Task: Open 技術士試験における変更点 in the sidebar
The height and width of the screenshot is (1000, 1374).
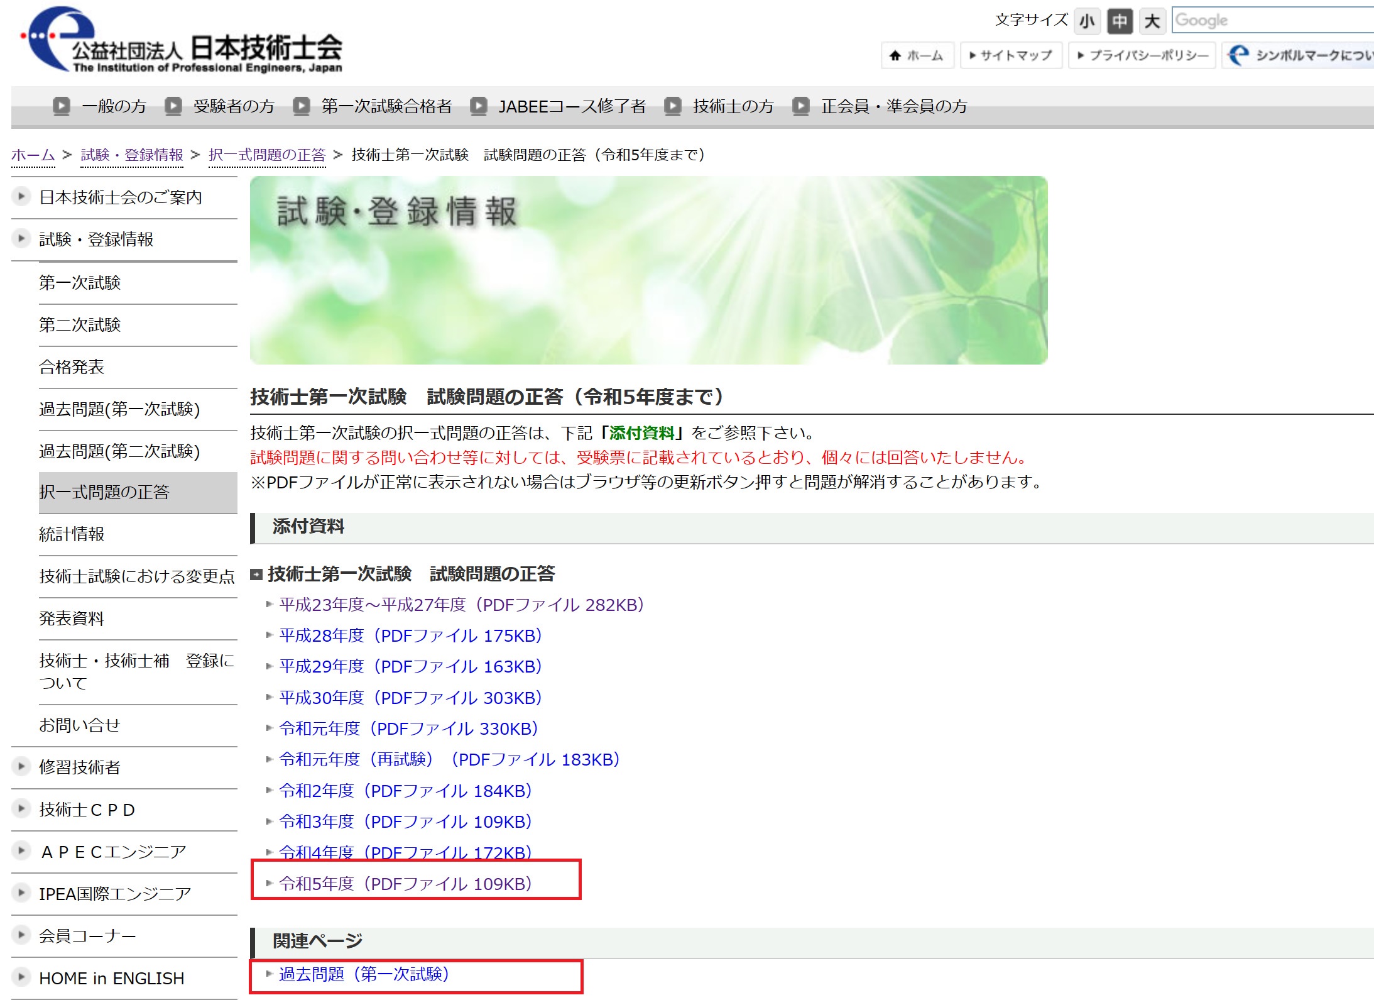Action: click(137, 576)
